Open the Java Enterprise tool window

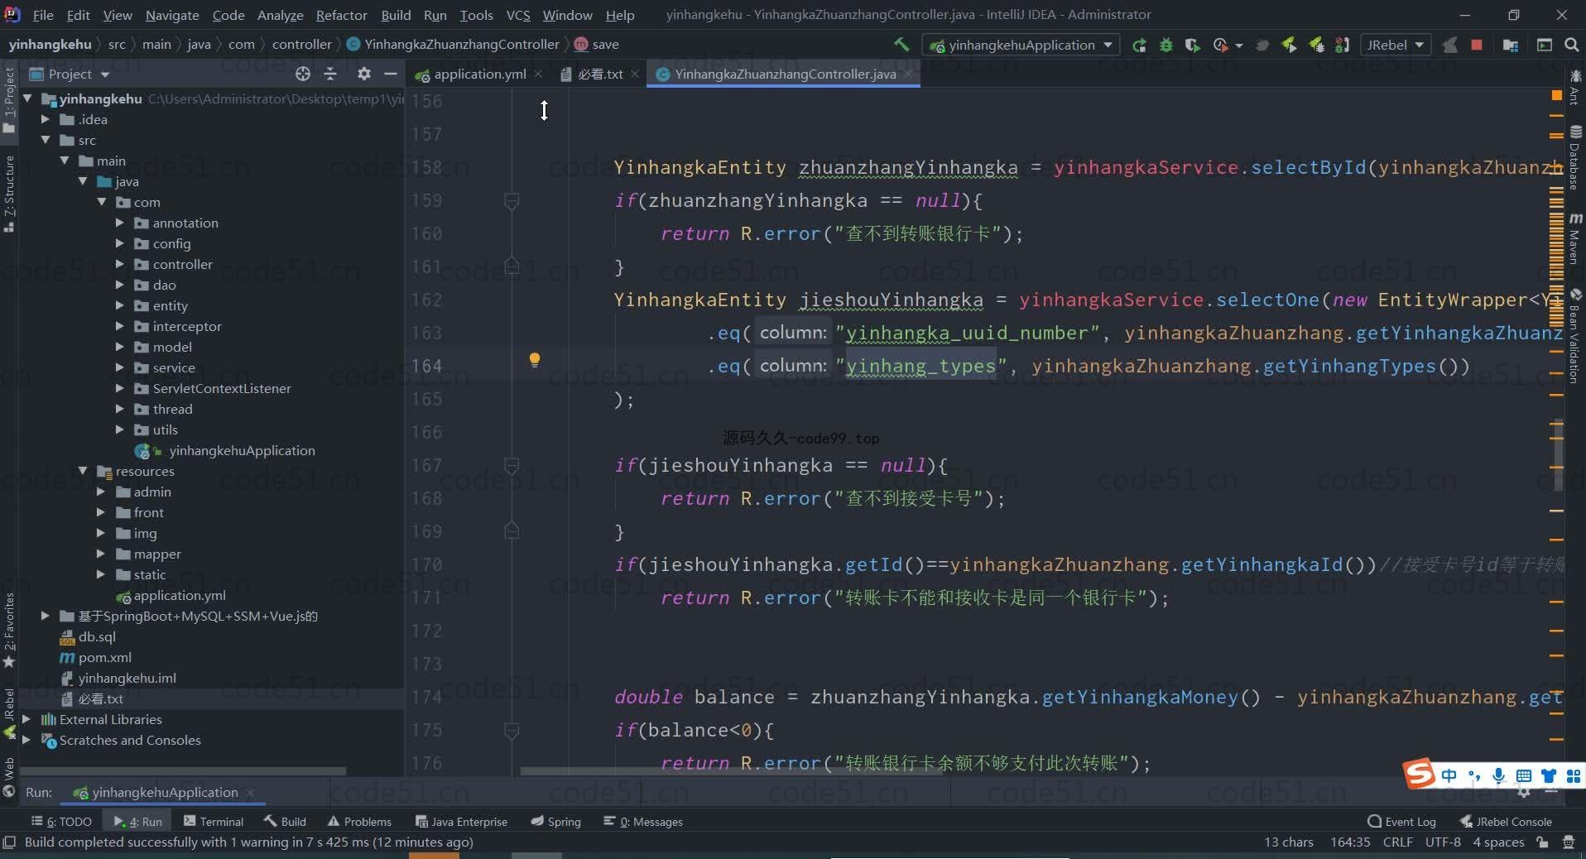pos(462,822)
